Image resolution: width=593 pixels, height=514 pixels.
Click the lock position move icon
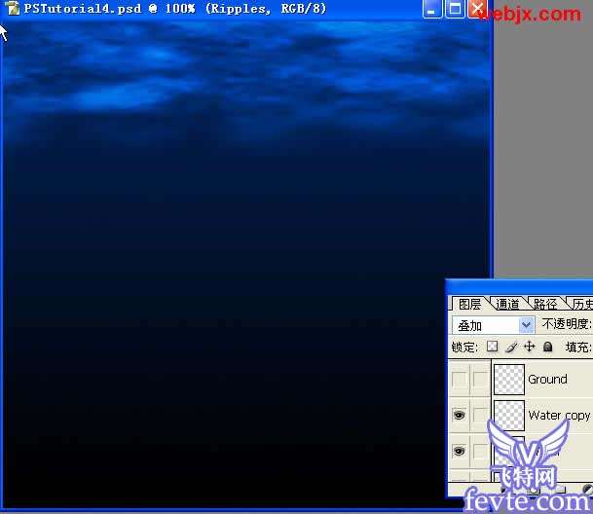tap(529, 346)
